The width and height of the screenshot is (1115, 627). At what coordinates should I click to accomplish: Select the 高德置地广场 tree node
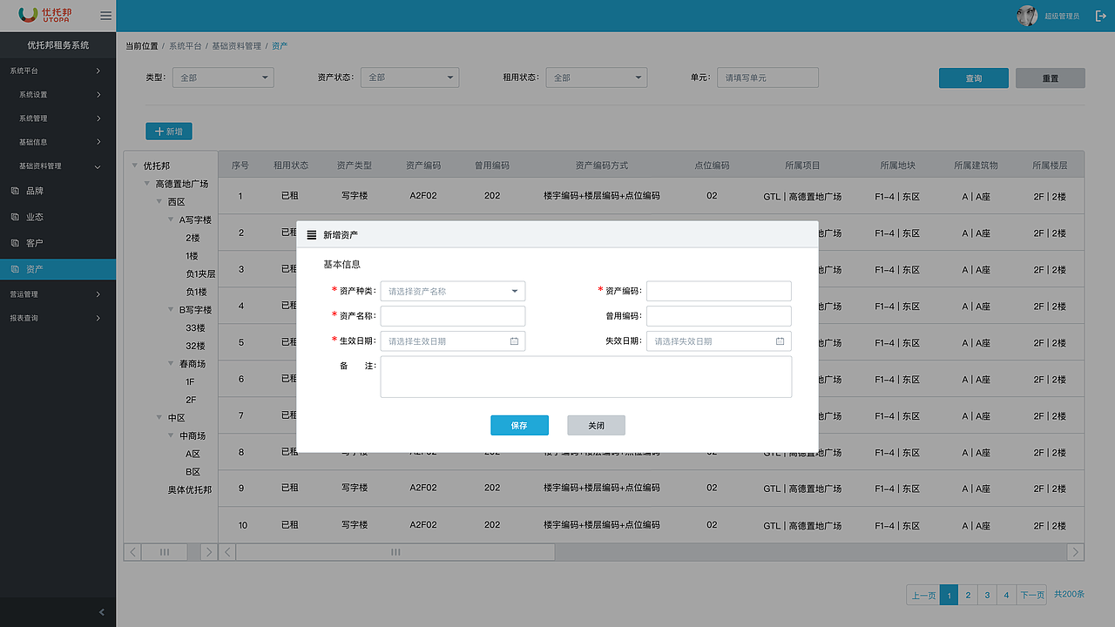pyautogui.click(x=182, y=184)
